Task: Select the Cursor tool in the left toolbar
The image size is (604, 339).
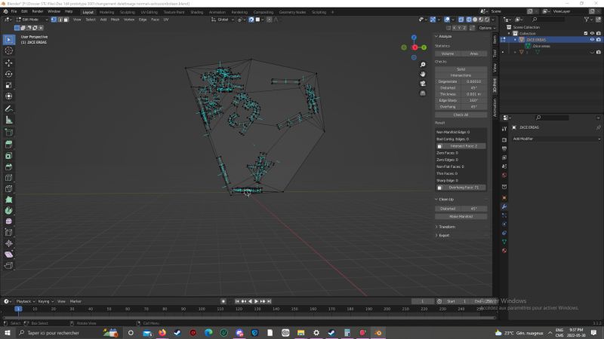Action: 8,50
